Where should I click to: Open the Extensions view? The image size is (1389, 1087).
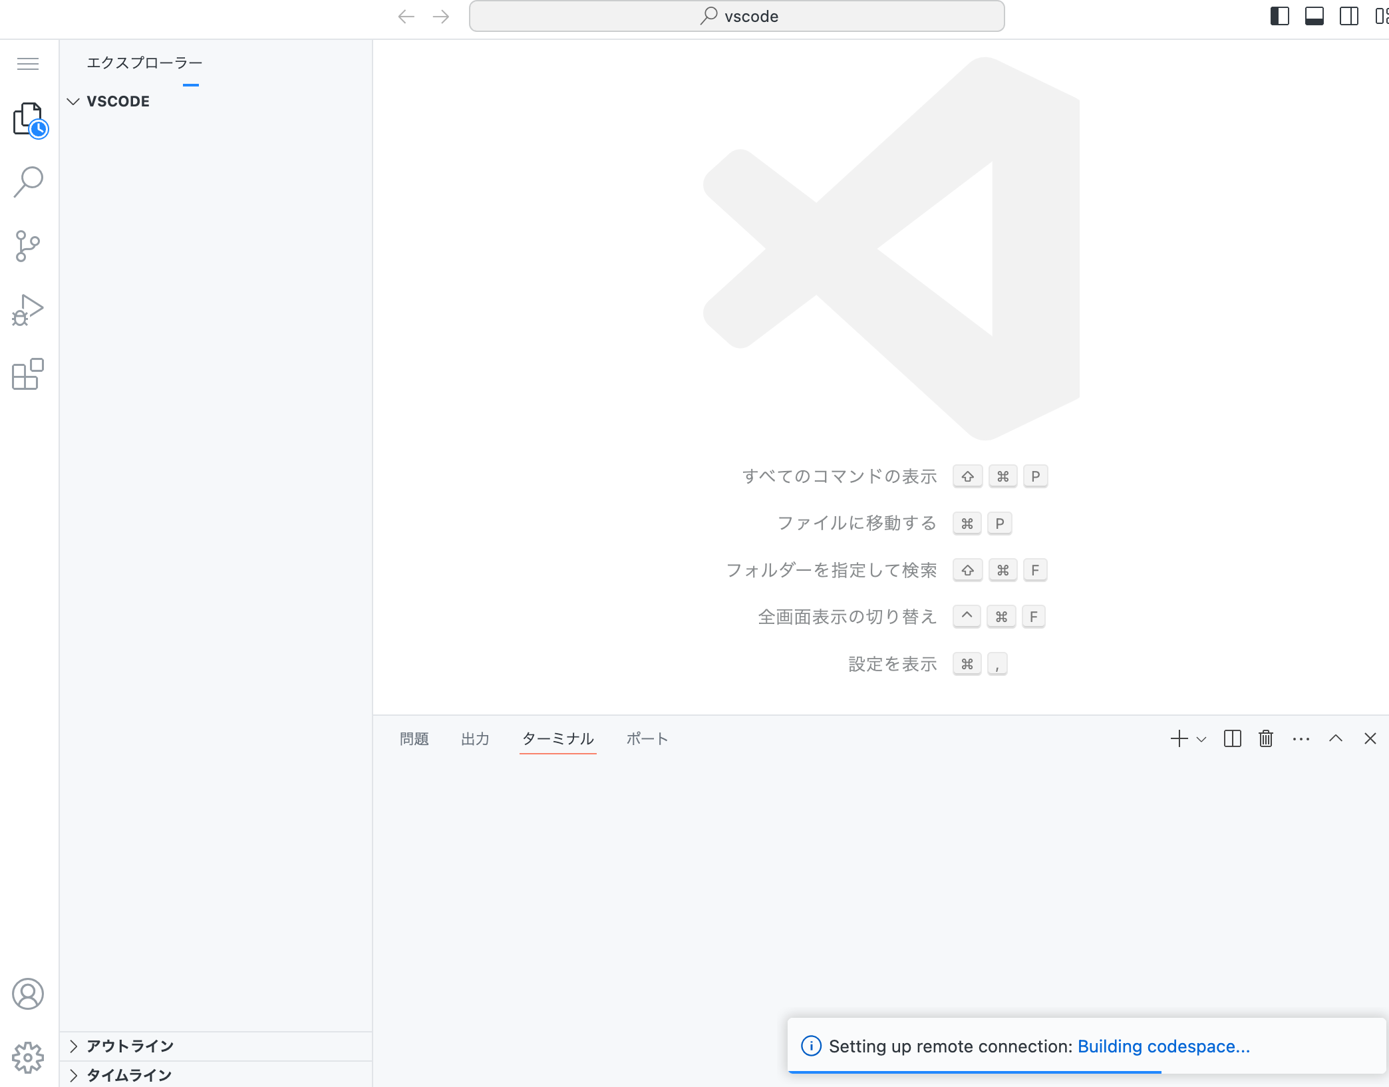(29, 374)
